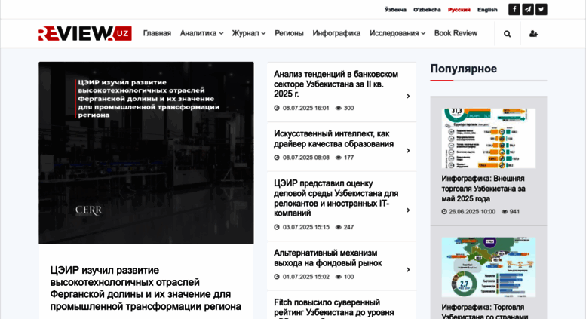Image resolution: width=586 pixels, height=319 pixels.
Task: Open article on banking sector trends II кв. 2025
Action: (336, 84)
